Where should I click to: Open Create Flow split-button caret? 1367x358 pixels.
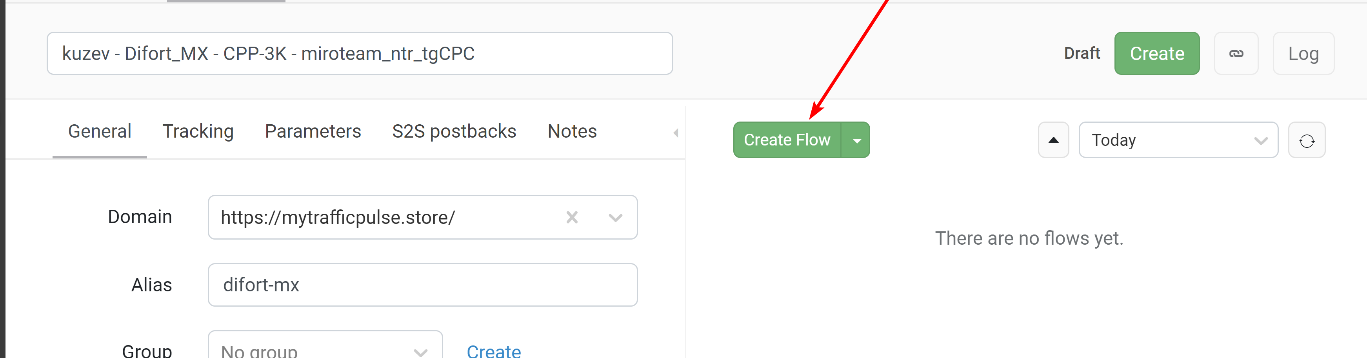click(856, 140)
